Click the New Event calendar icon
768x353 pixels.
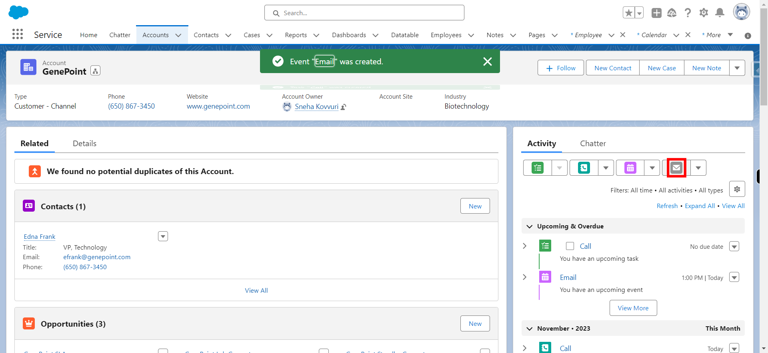pos(630,168)
